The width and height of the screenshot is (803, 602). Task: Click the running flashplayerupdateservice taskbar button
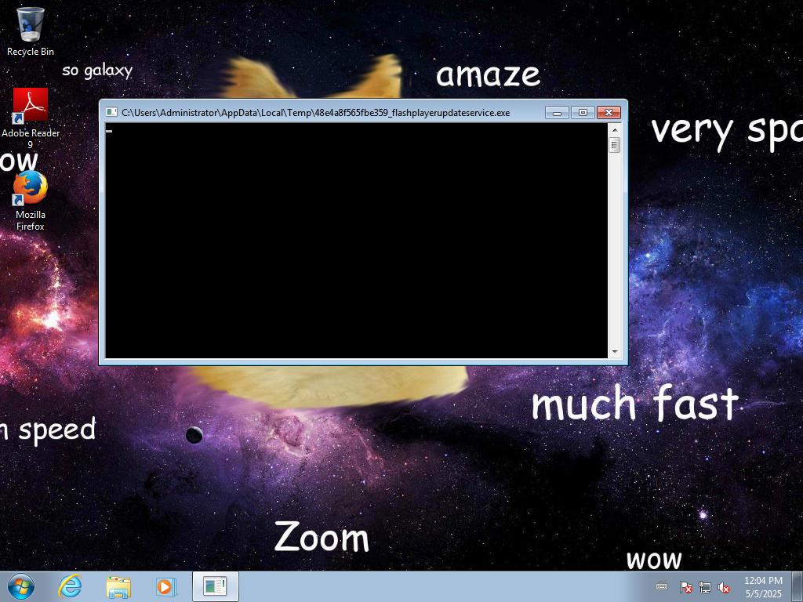coord(215,586)
